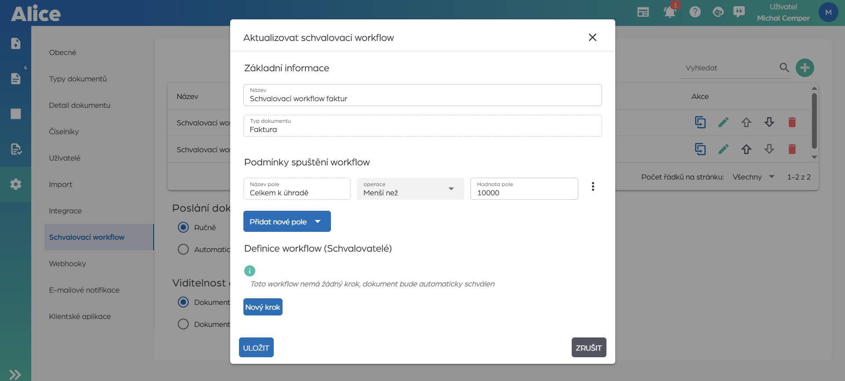Move first workflow down with arrow icon
845x381 pixels.
click(769, 122)
